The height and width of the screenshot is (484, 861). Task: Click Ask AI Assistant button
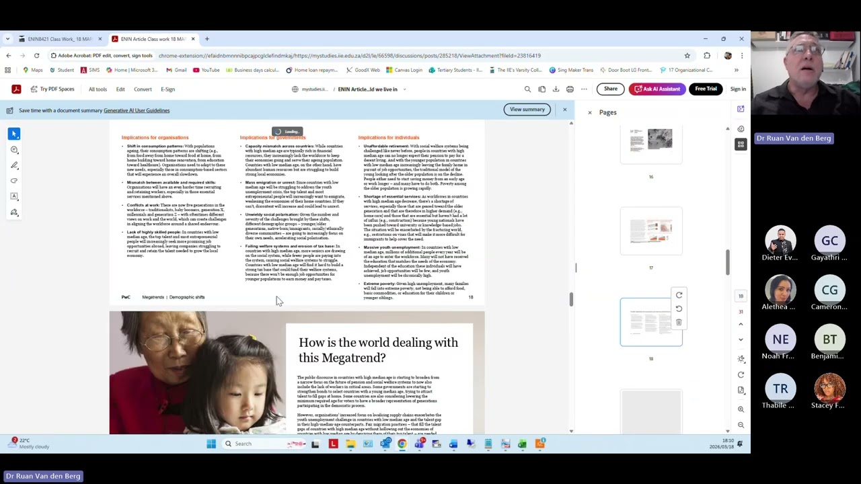[x=656, y=89]
